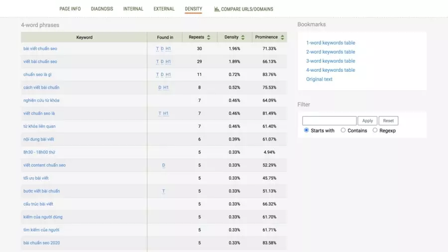Viewport: 448px width, 252px height.
Task: Sort table by Density column arrows
Action: [x=243, y=37]
